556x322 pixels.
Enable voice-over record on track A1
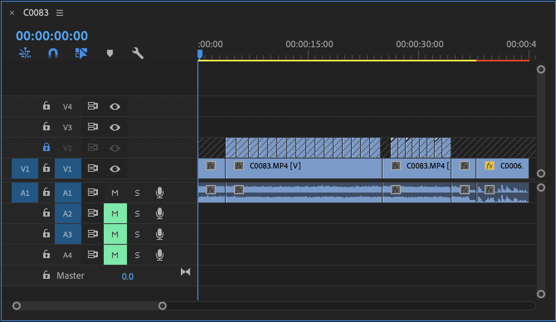tap(159, 193)
